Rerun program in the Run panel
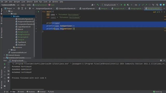166x93 pixels. tap(5, 64)
